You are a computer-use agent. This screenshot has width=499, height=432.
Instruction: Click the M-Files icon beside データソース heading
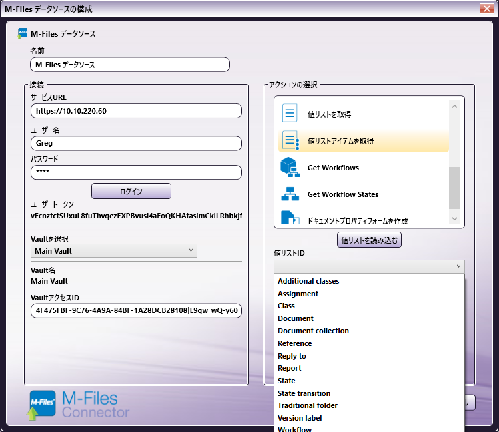click(x=22, y=33)
